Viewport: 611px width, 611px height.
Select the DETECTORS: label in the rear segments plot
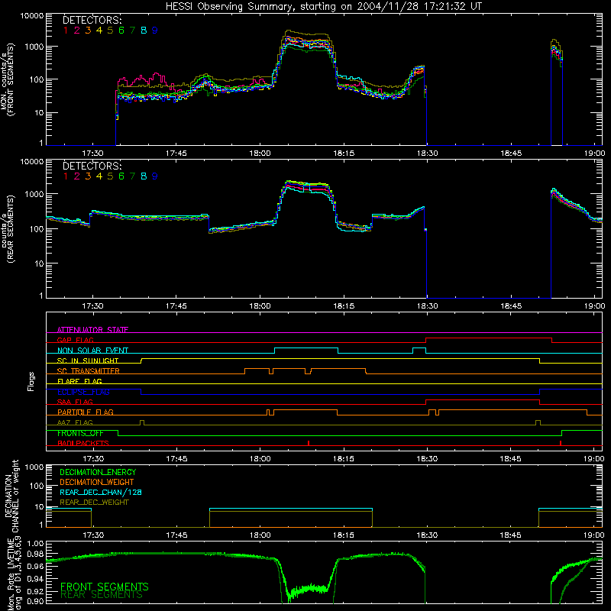[x=92, y=166]
